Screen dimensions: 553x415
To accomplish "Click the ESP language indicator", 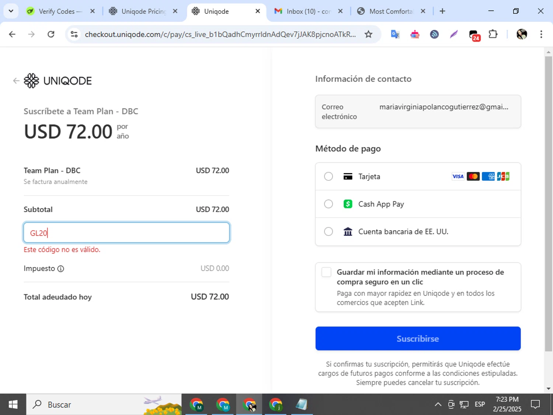I will (480, 404).
